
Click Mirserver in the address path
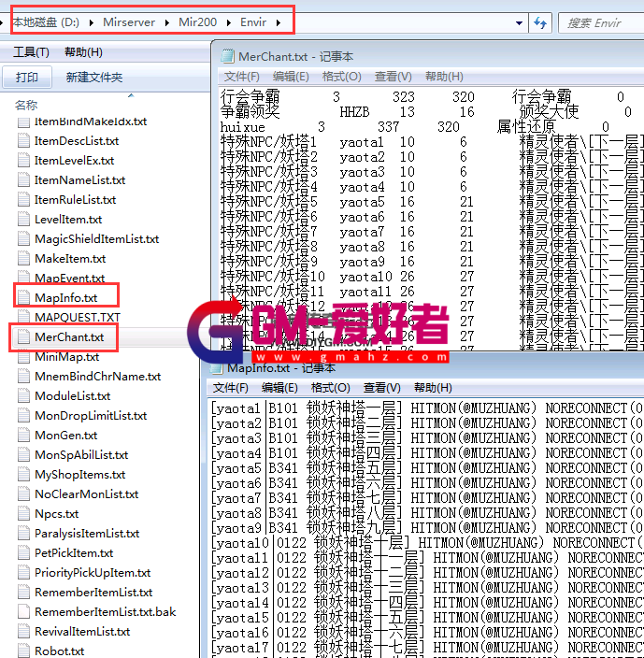[129, 22]
